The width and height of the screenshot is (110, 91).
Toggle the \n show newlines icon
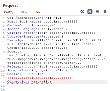[x=97, y=11]
